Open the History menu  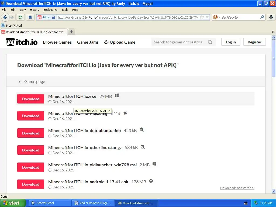(x=34, y=10)
